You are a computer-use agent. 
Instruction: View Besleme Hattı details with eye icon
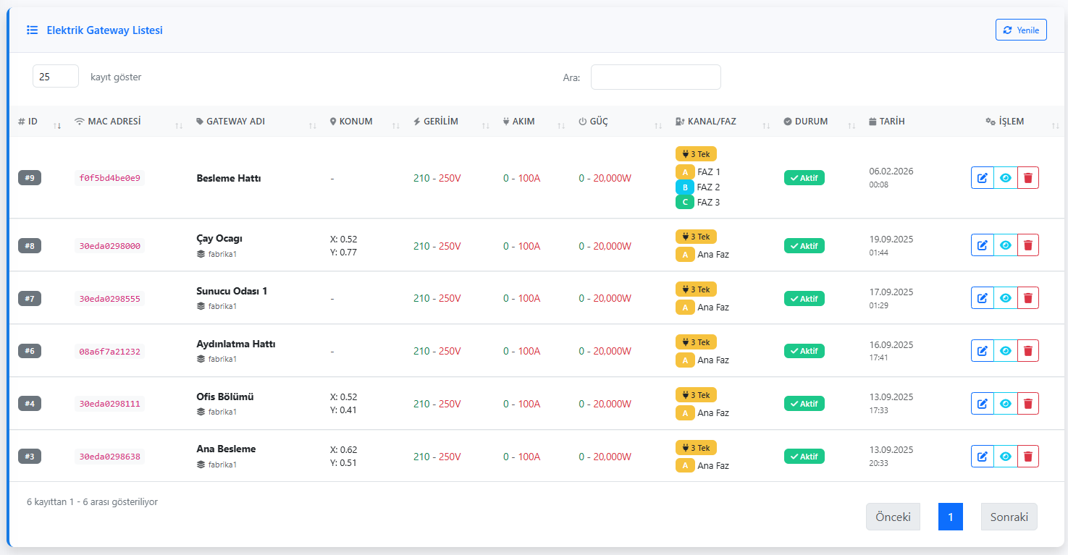[1005, 178]
